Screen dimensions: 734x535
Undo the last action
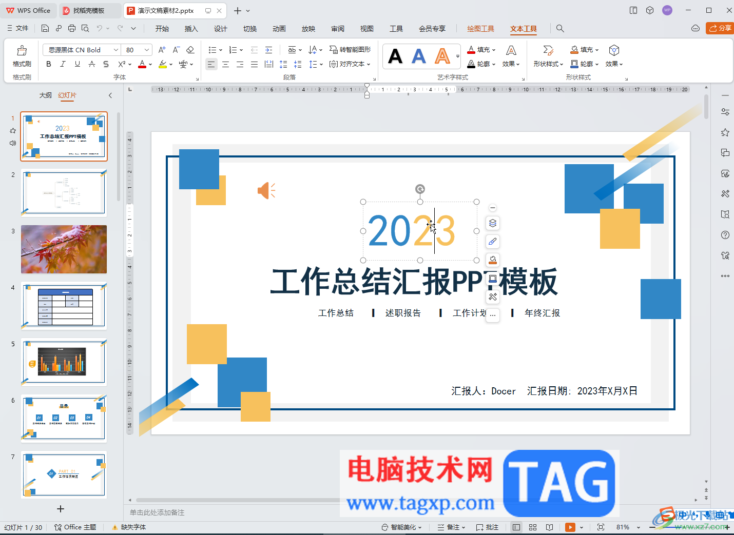click(100, 29)
